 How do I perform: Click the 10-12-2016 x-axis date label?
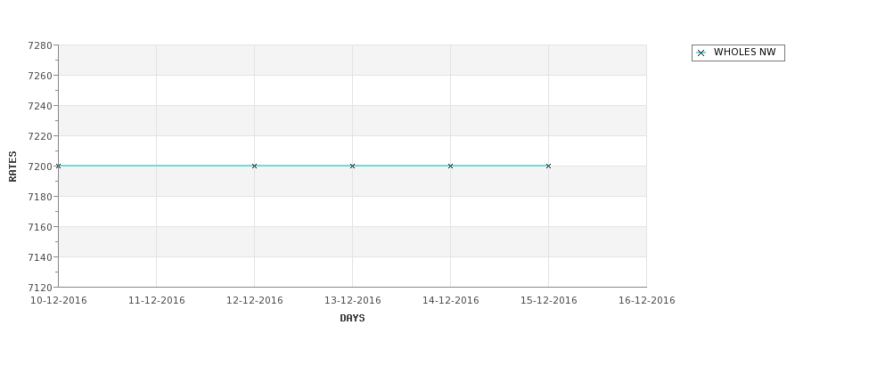[x=58, y=301]
